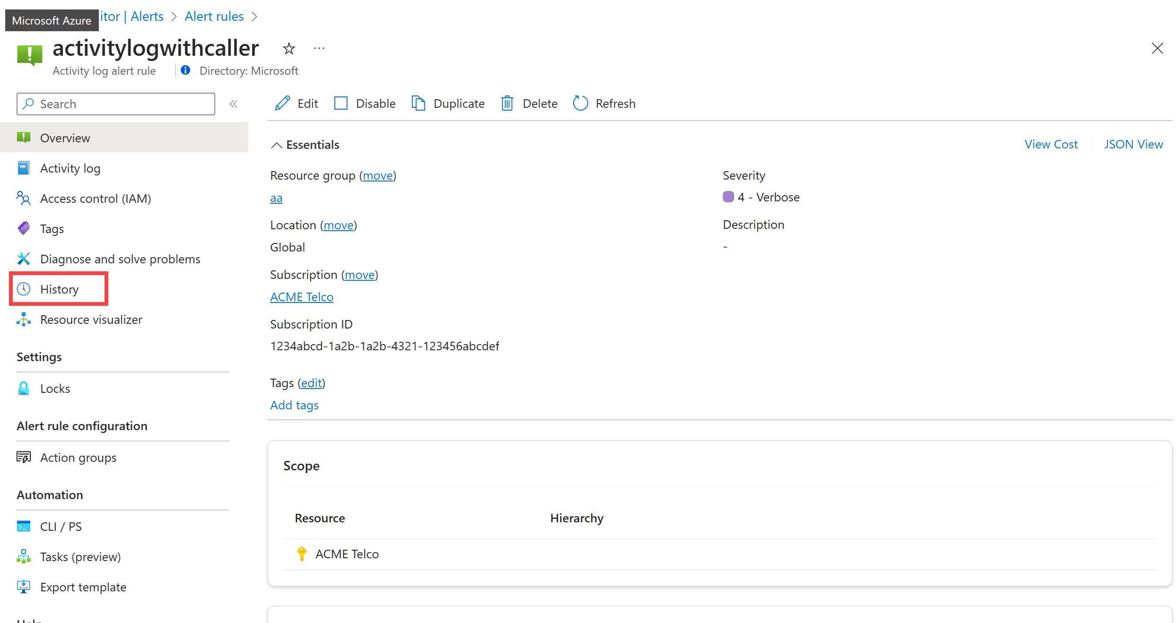This screenshot has width=1176, height=623.
Task: Open the JSON View link
Action: (1133, 144)
